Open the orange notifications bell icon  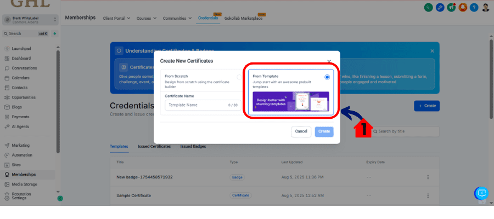pyautogui.click(x=463, y=8)
